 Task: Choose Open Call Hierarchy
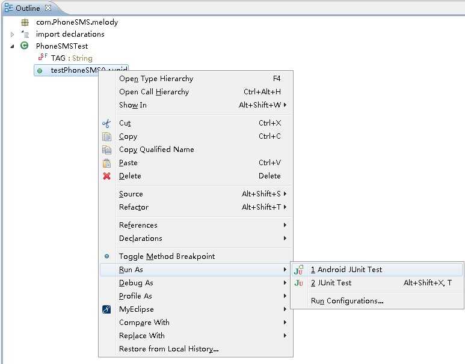[x=196, y=92]
